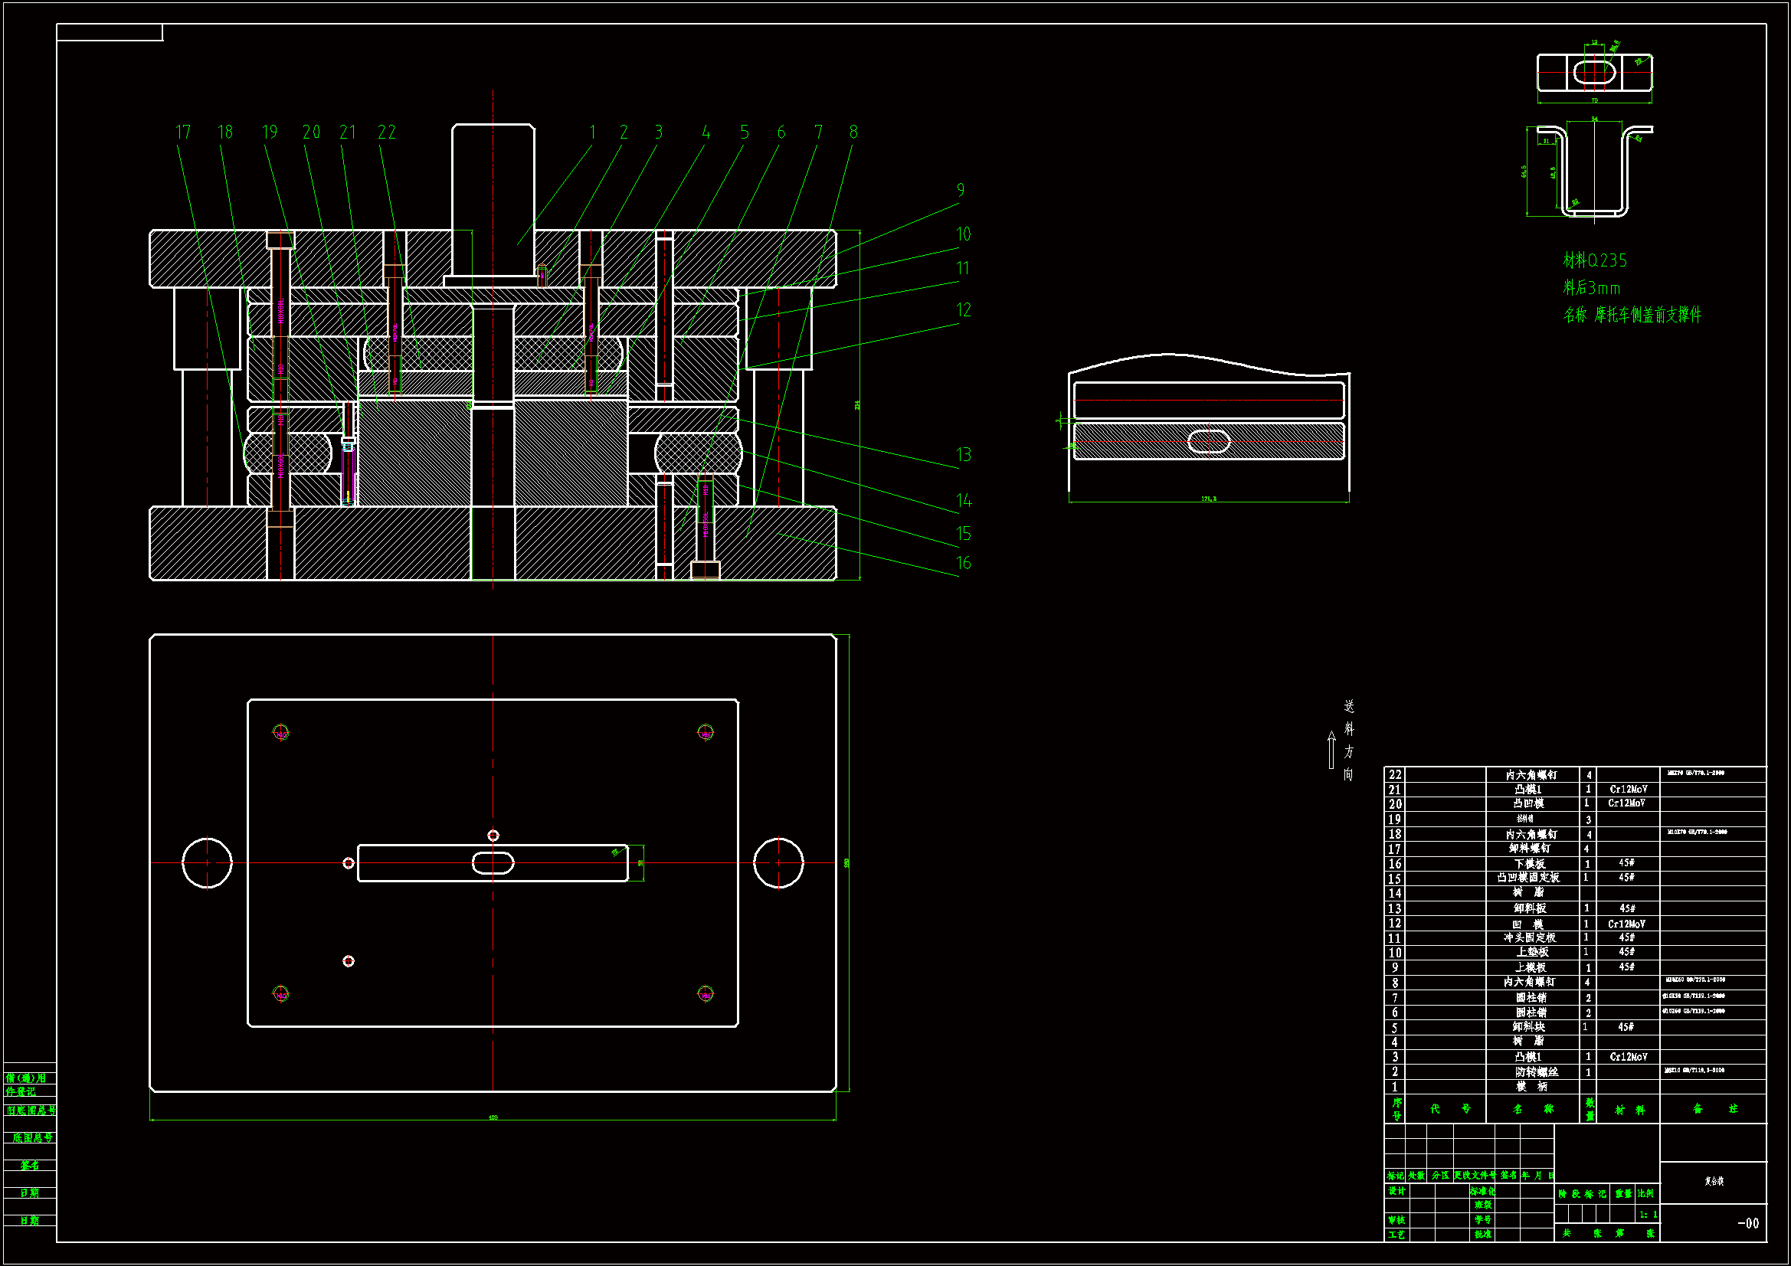Screen dimensions: 1791x1266
Task: Click the 1:1 scale cell in title block
Action: click(1648, 1215)
